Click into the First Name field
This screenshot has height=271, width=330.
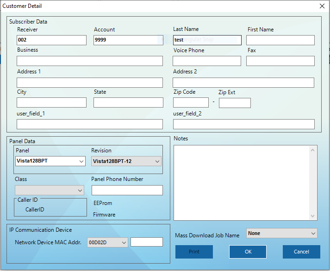pos(280,40)
